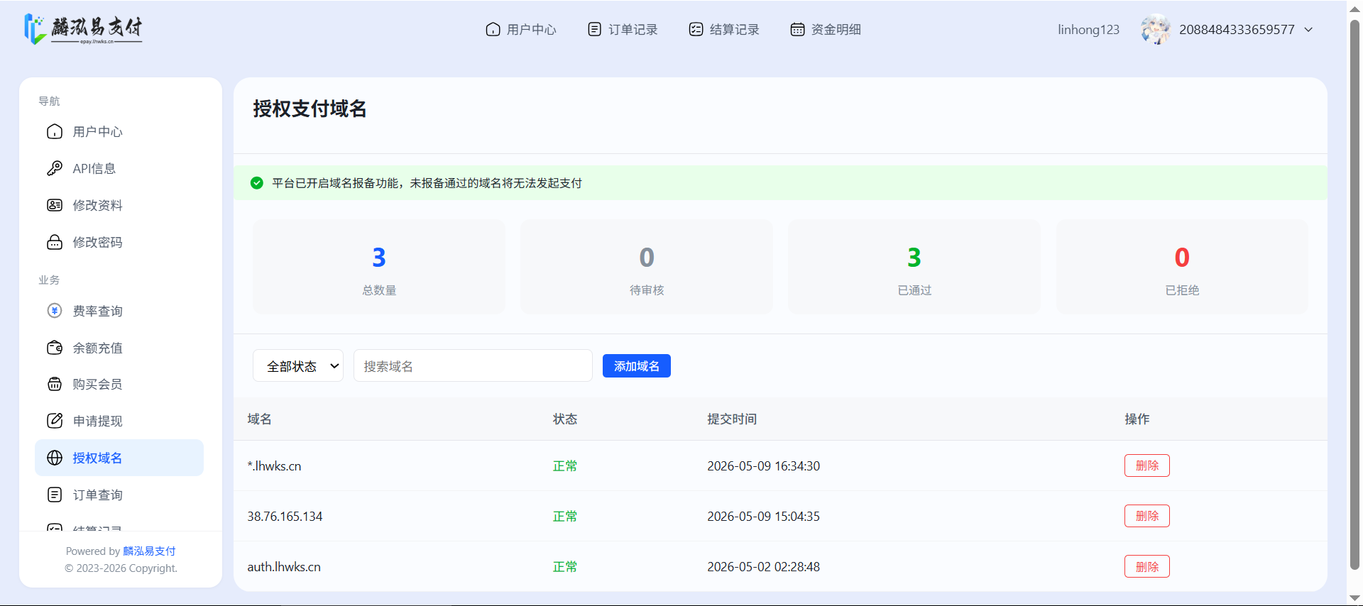Click the 添加域名 button
The image size is (1363, 606).
tap(637, 365)
